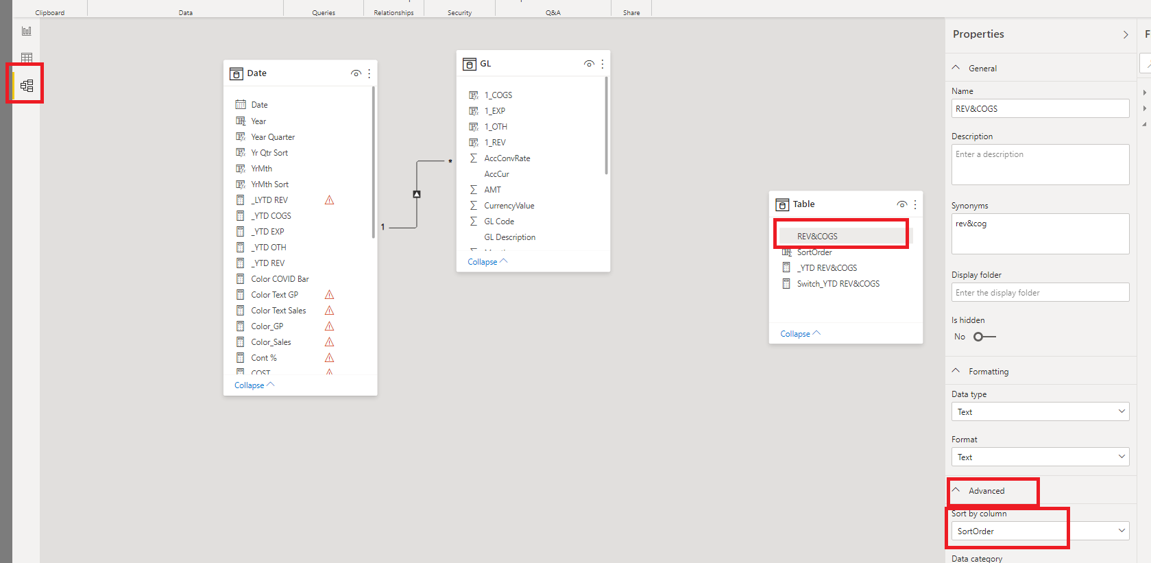Open more options for Date table
Viewport: 1151px width, 563px height.
pos(369,73)
